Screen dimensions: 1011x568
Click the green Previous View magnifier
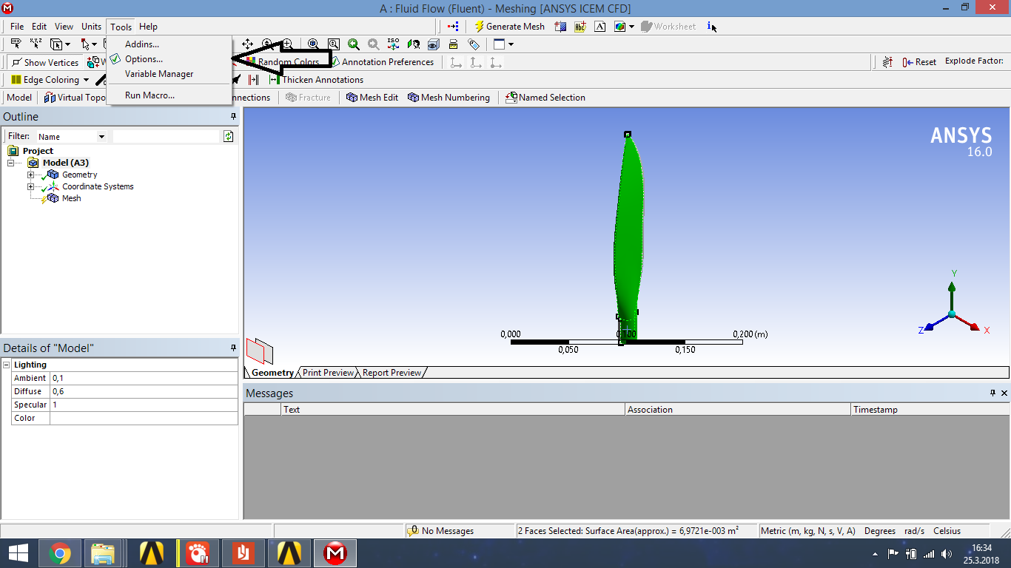(354, 44)
